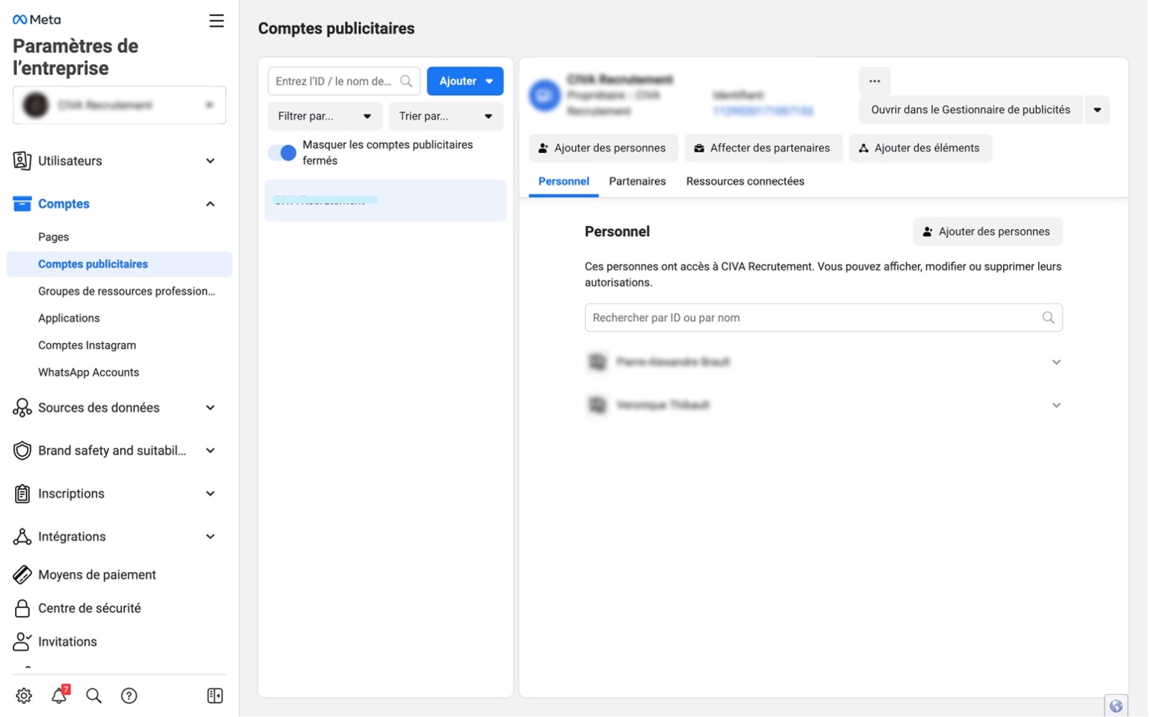Viewport: 1149px width, 717px height.
Task: Open the notifications bell with red badge
Action: click(x=59, y=695)
